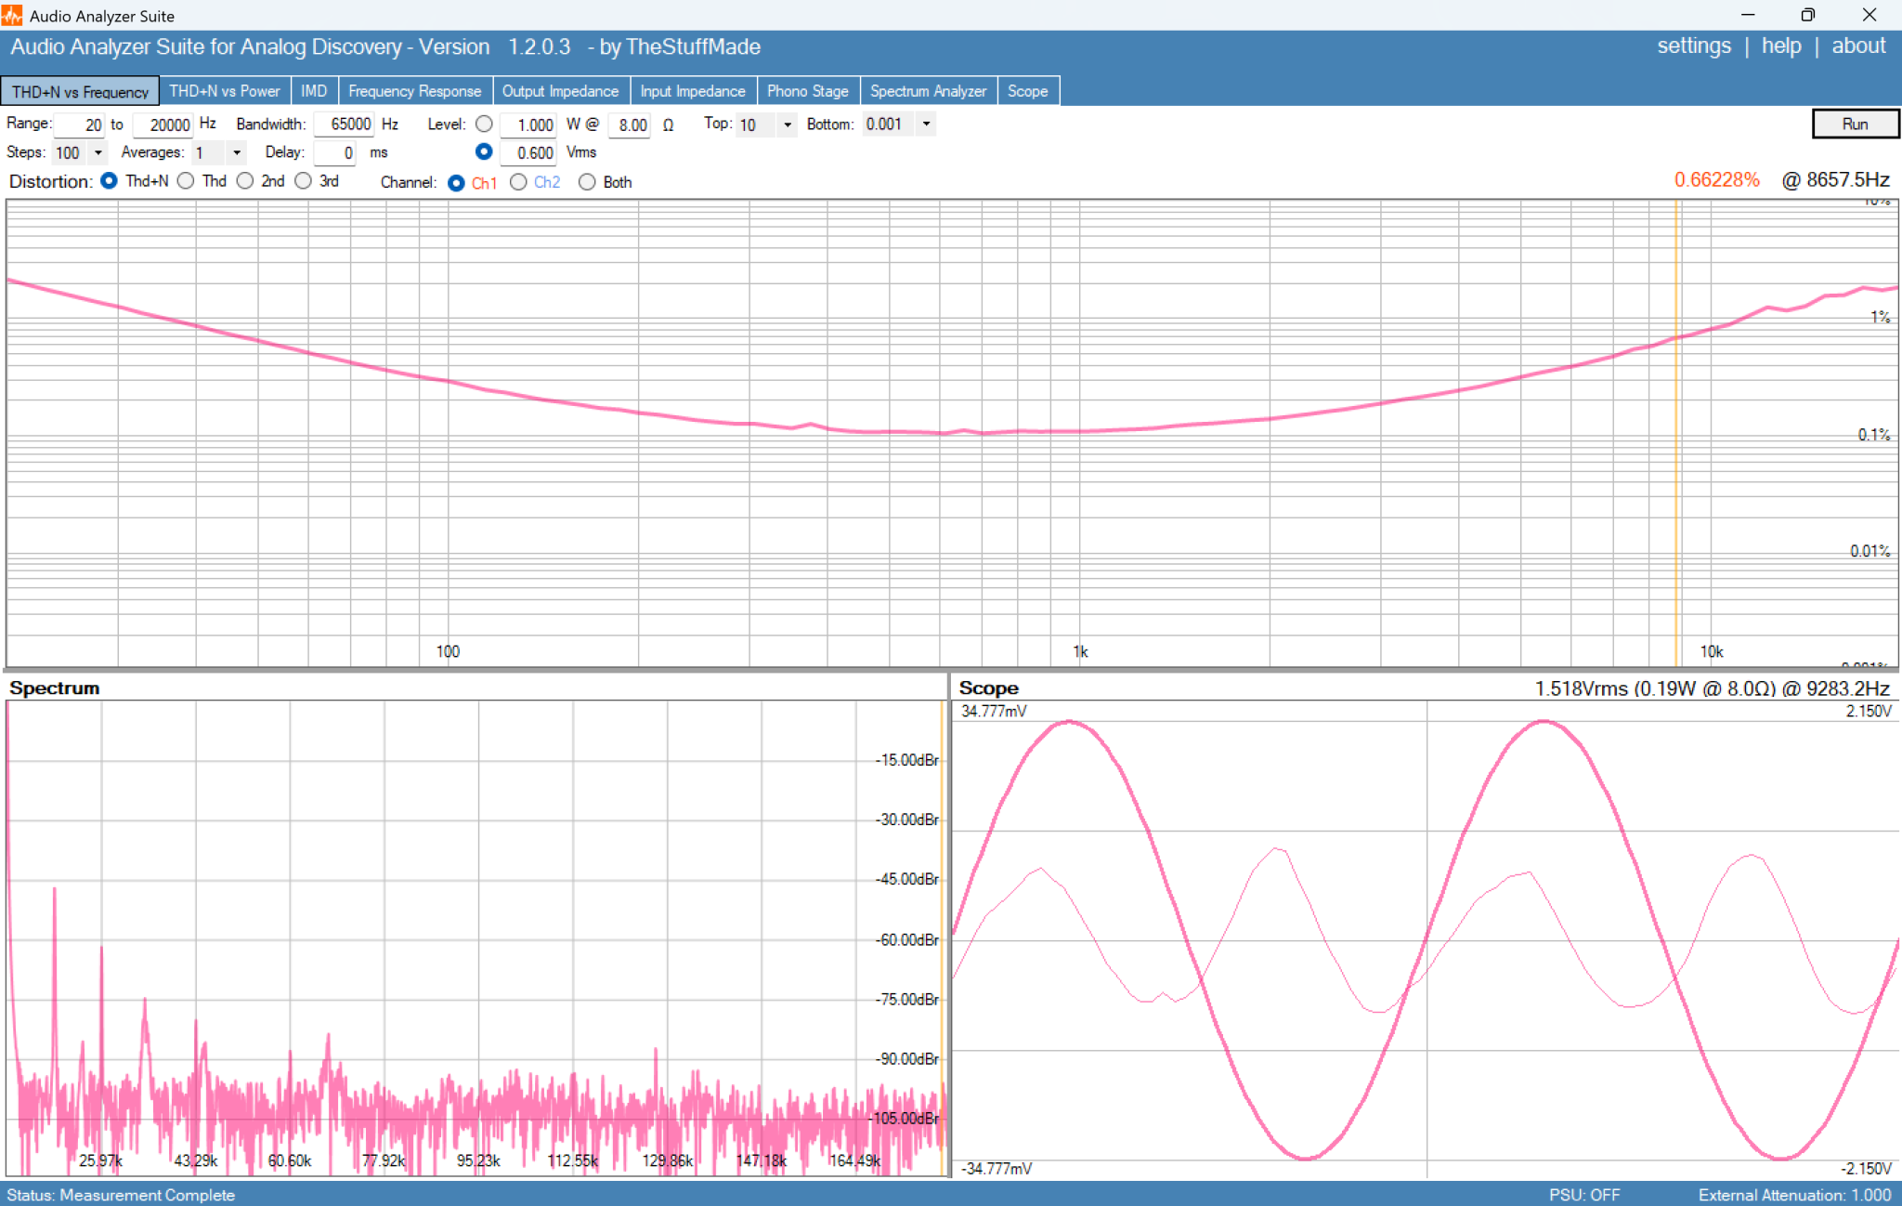This screenshot has width=1902, height=1206.
Task: Close the Audio Analyzer Suite window
Action: pos(1869,15)
